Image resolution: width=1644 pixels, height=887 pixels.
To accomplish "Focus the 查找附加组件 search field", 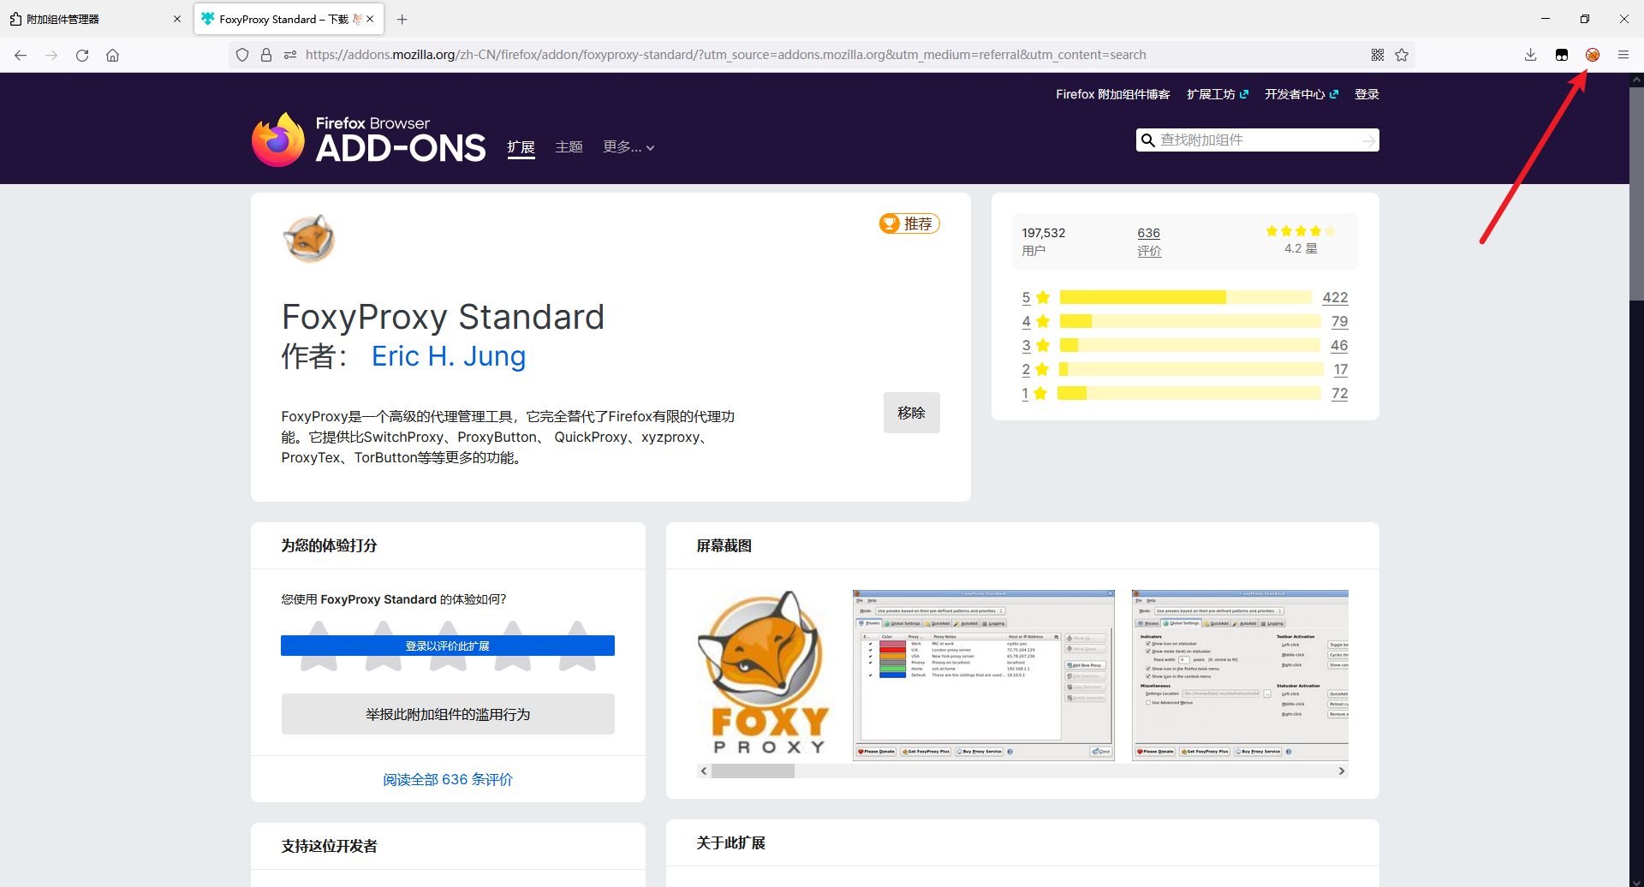I will [x=1257, y=140].
